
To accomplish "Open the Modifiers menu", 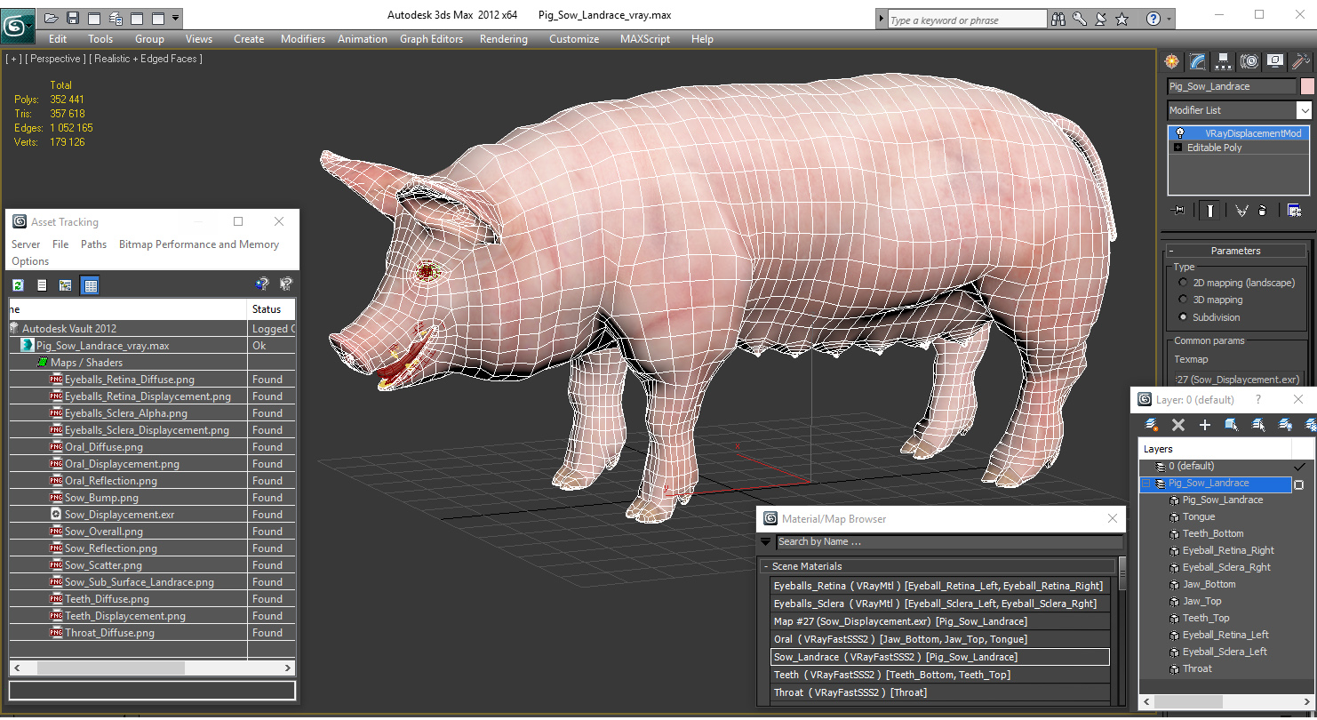I will point(303,39).
